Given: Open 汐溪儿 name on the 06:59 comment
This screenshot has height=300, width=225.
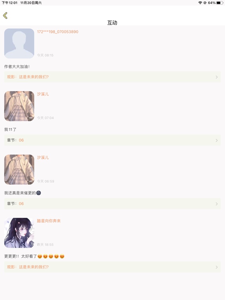Looking at the screenshot, I should (43, 158).
